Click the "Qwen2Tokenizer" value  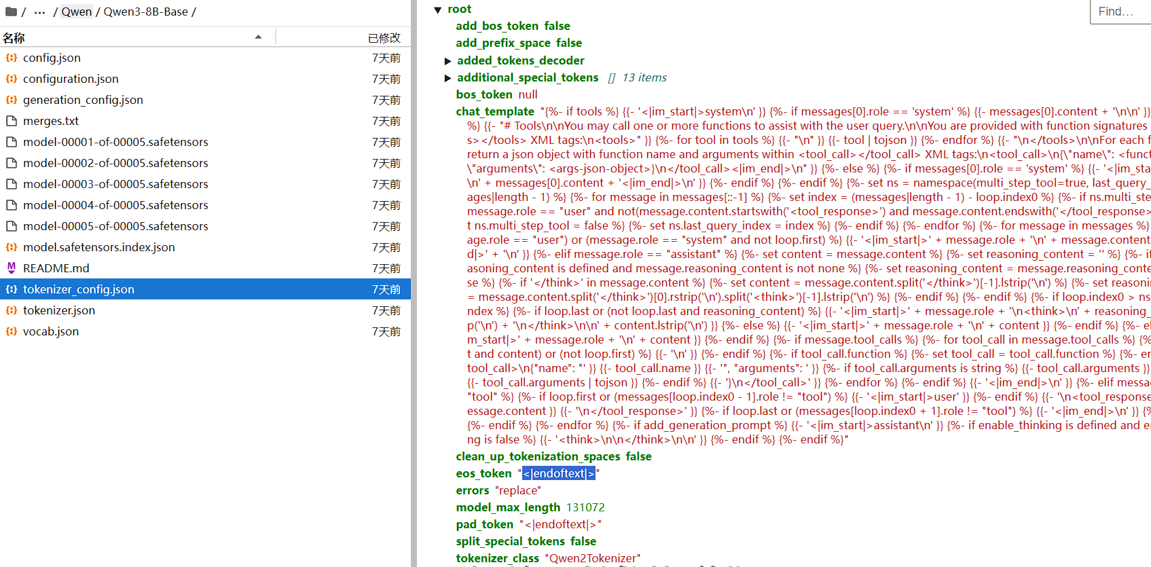tap(592, 558)
